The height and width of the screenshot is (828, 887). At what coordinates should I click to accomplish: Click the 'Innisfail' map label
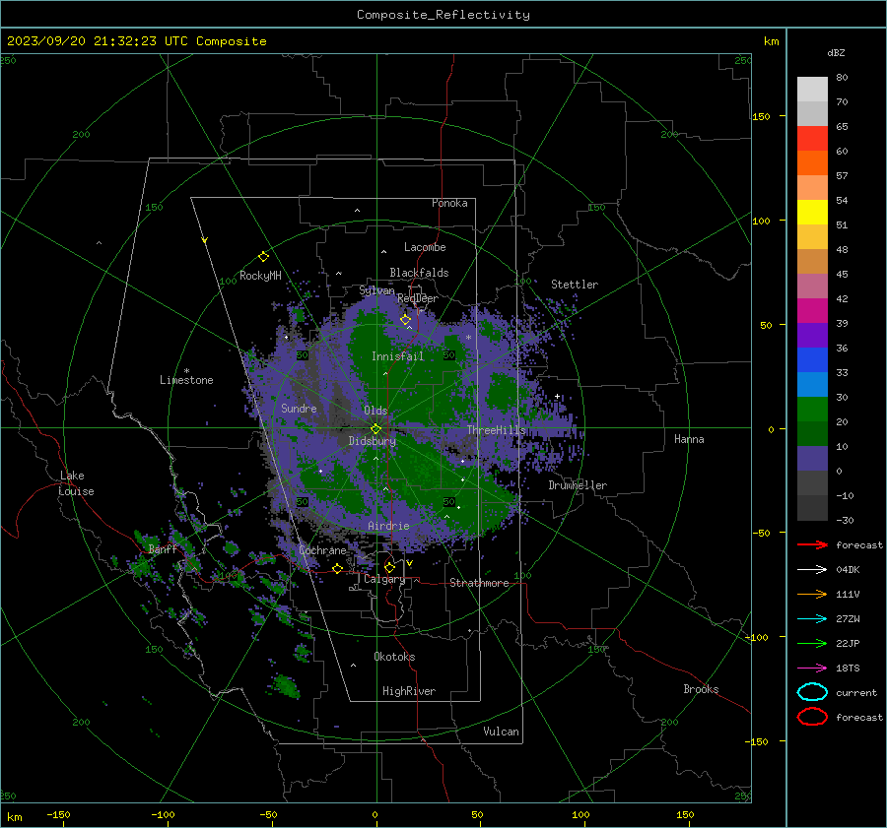click(397, 356)
